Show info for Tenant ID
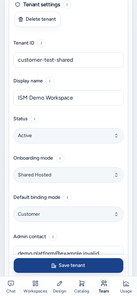Viewport: 137px width, 296px height. point(41,43)
